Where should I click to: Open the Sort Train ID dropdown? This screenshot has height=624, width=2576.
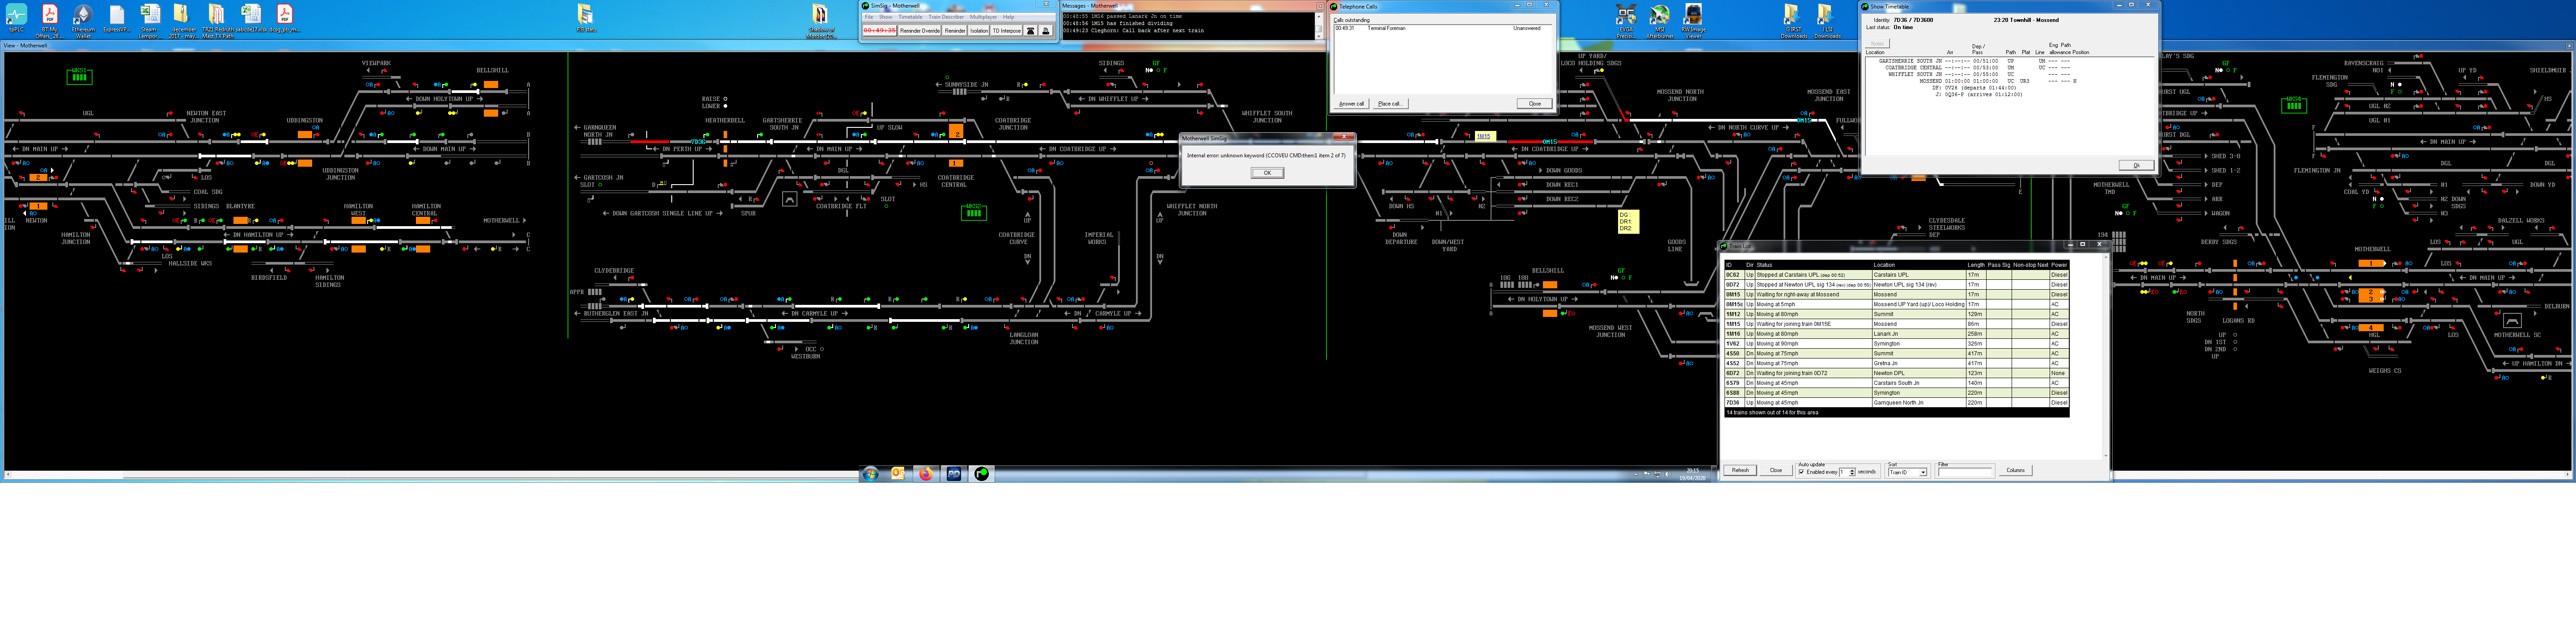click(1922, 472)
